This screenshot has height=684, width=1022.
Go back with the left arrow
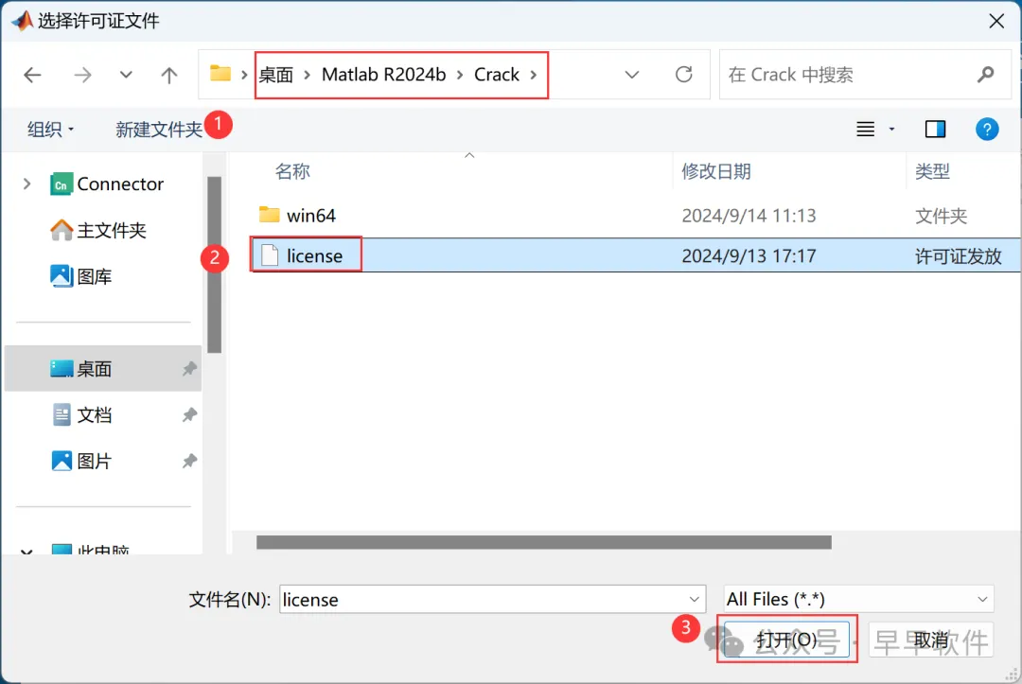[x=32, y=75]
